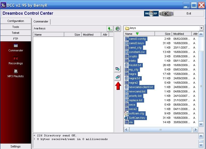206x149 pixels.
Task: Copy files to the right pane
Action: click(117, 69)
